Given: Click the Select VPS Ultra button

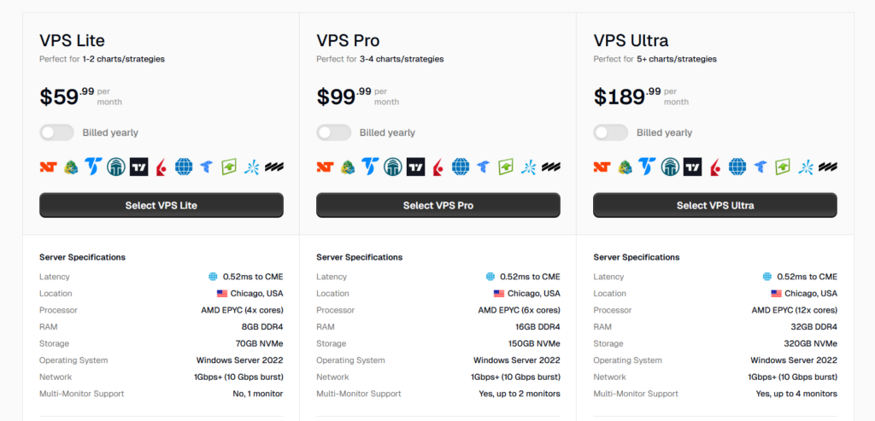Looking at the screenshot, I should [715, 205].
